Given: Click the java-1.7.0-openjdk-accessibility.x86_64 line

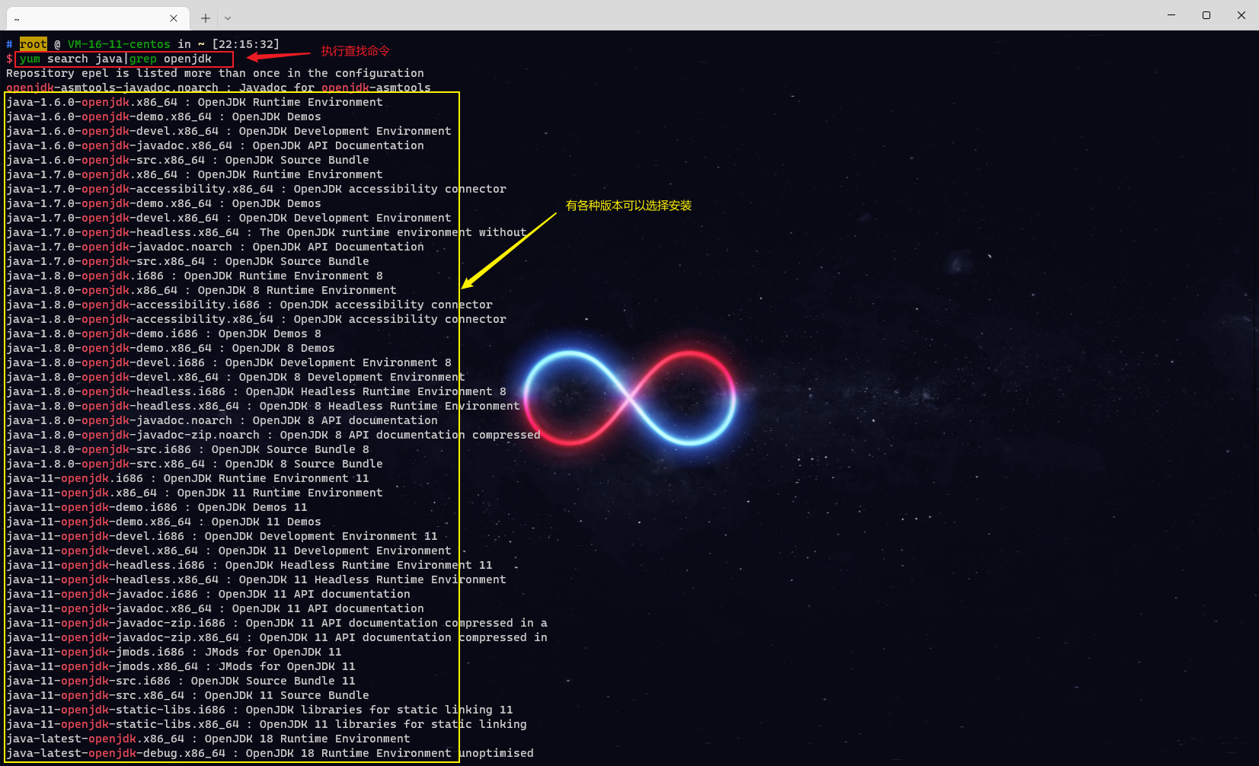Looking at the screenshot, I should (x=256, y=189).
